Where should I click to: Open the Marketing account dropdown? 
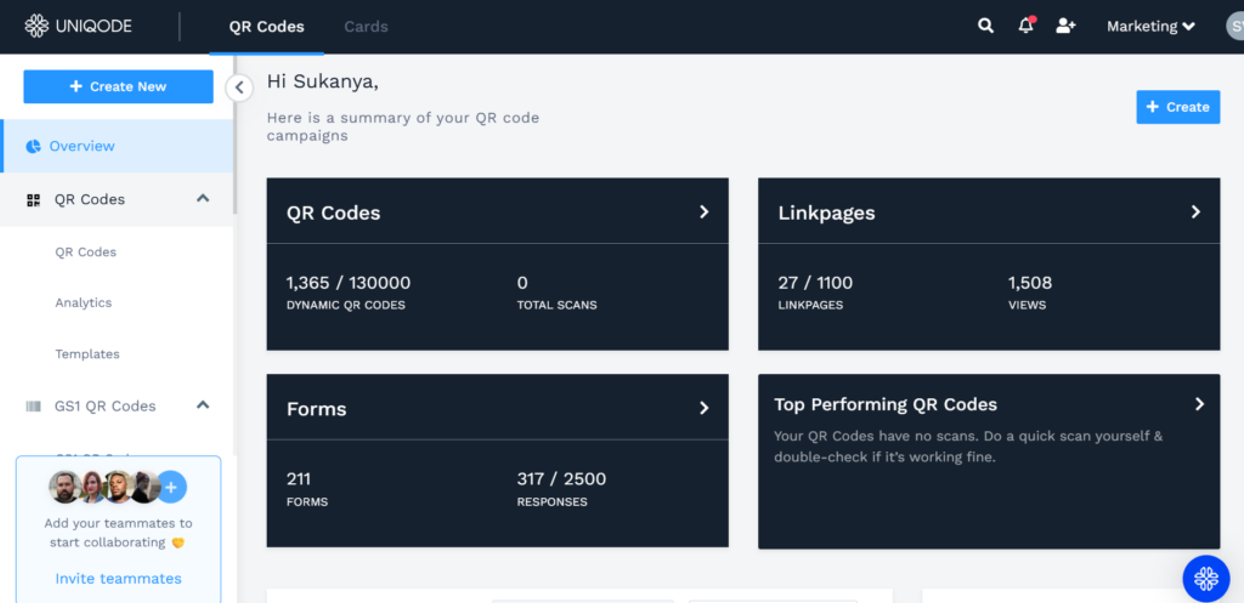coord(1150,26)
